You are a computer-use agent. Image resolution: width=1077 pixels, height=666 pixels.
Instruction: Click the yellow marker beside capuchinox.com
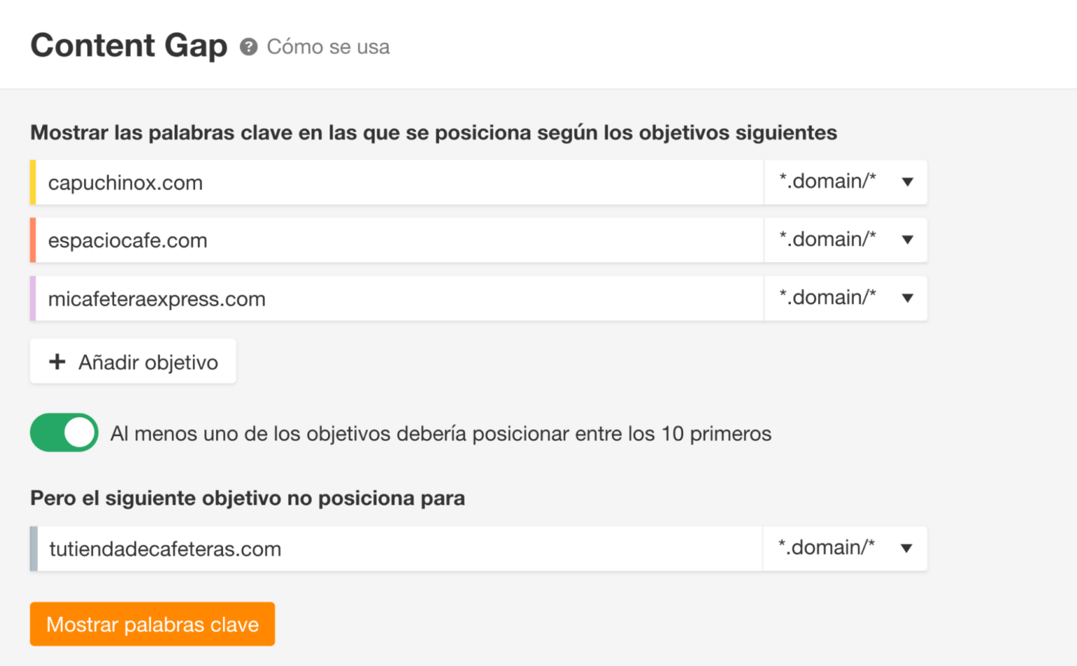[32, 182]
